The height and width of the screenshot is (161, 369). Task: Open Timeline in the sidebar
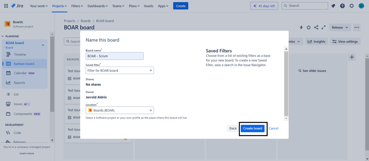(x=25, y=54)
